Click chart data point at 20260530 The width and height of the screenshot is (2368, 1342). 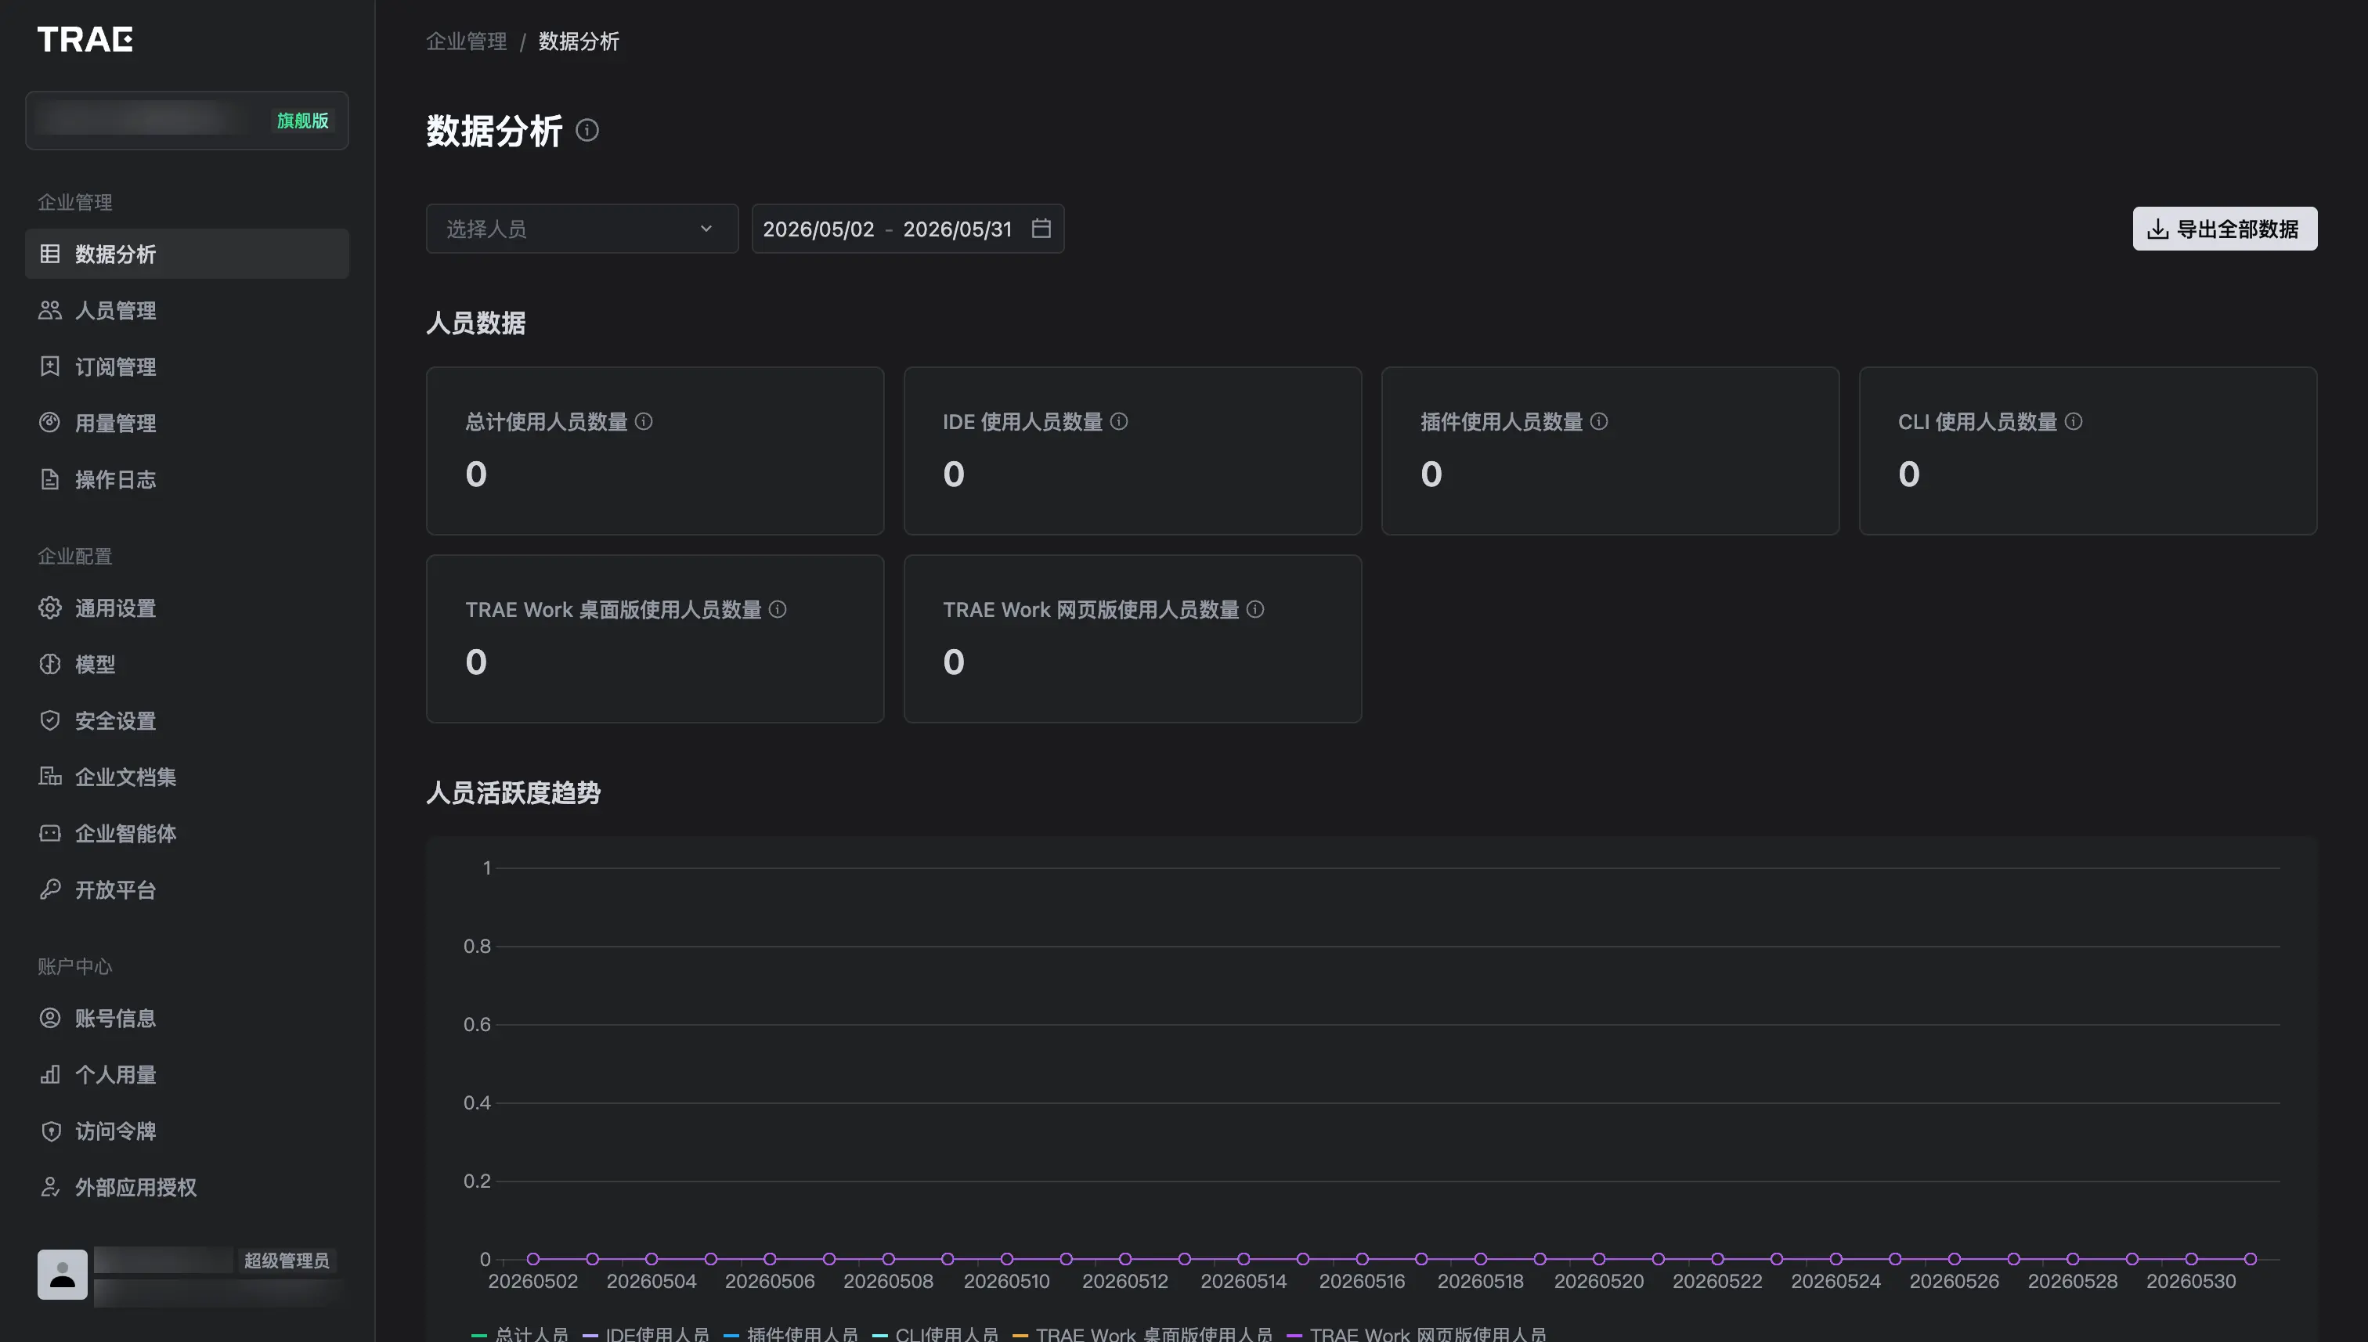[x=2191, y=1259]
